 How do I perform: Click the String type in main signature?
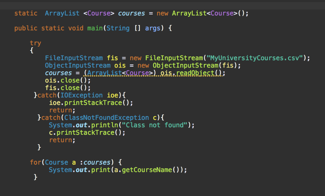pos(118,28)
